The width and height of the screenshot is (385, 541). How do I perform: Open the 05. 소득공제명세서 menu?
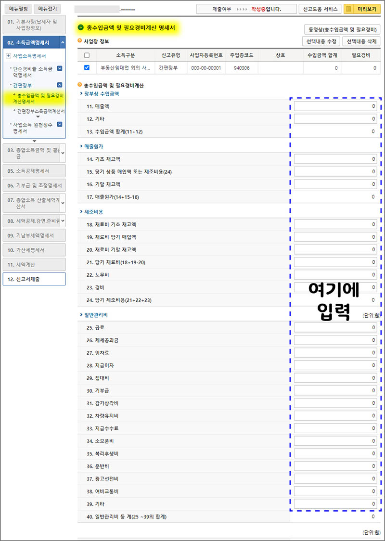click(29, 171)
